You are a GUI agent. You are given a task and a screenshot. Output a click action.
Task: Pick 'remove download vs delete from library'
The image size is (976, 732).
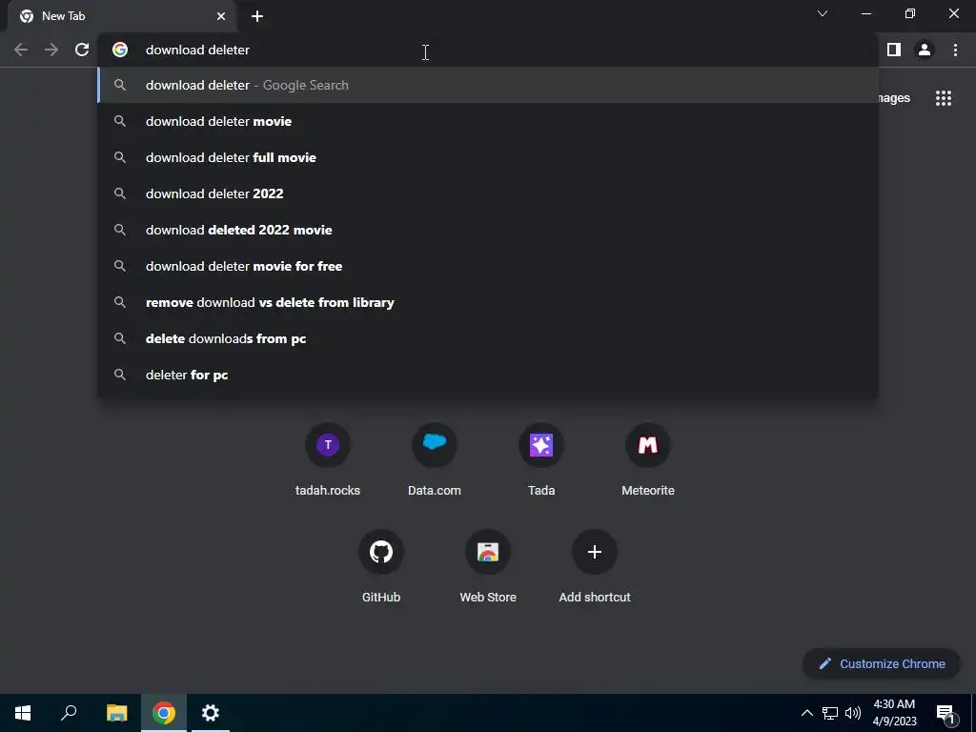tap(488, 302)
